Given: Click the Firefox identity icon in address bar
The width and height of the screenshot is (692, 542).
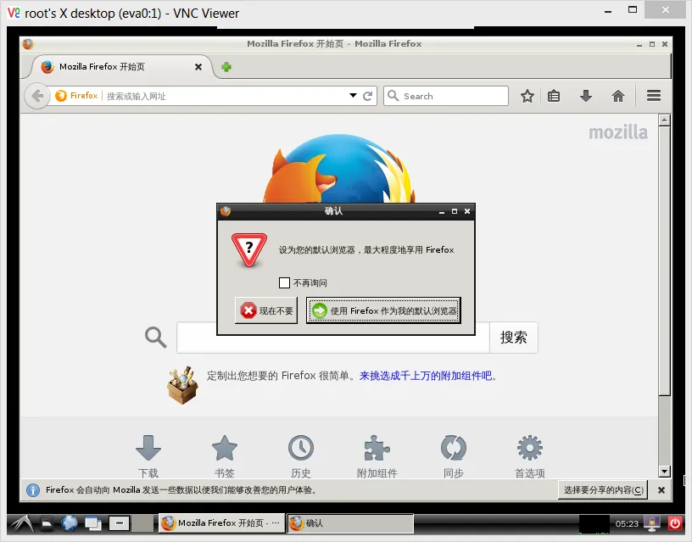Looking at the screenshot, I should coord(60,95).
